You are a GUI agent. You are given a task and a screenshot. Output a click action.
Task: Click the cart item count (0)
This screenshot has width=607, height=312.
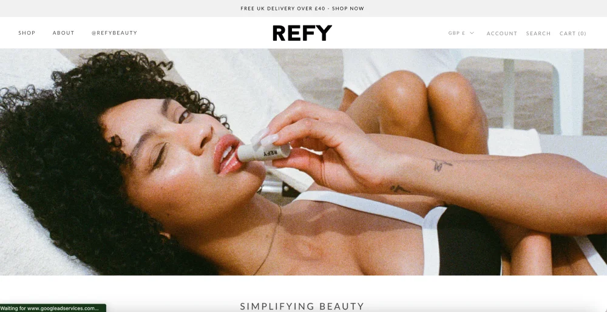click(x=582, y=33)
